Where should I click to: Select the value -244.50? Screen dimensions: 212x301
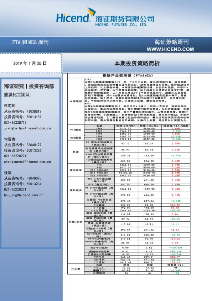point(125,211)
